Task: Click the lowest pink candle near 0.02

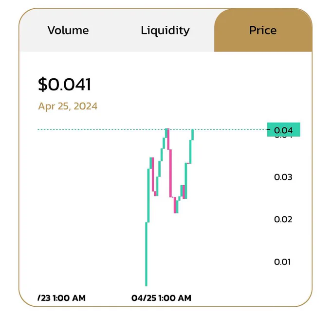Action: point(175,205)
